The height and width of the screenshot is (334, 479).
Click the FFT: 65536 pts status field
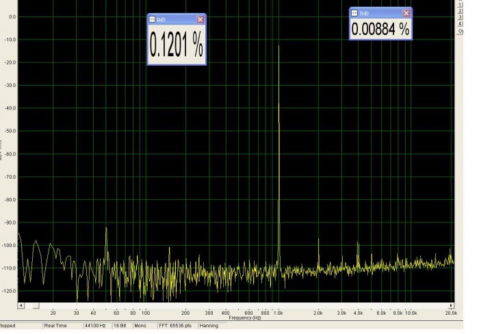tap(177, 326)
